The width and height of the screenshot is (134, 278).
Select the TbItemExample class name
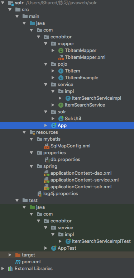82,77
